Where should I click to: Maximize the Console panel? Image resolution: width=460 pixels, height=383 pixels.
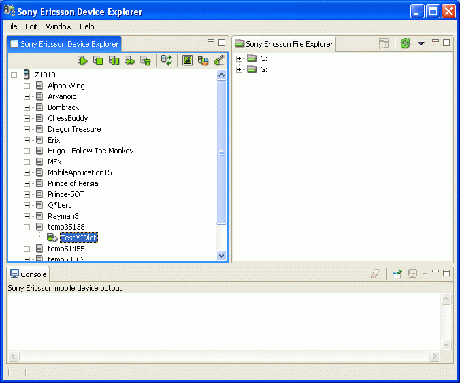pyautogui.click(x=446, y=273)
